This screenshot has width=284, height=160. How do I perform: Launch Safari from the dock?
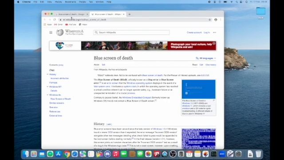[75, 154]
